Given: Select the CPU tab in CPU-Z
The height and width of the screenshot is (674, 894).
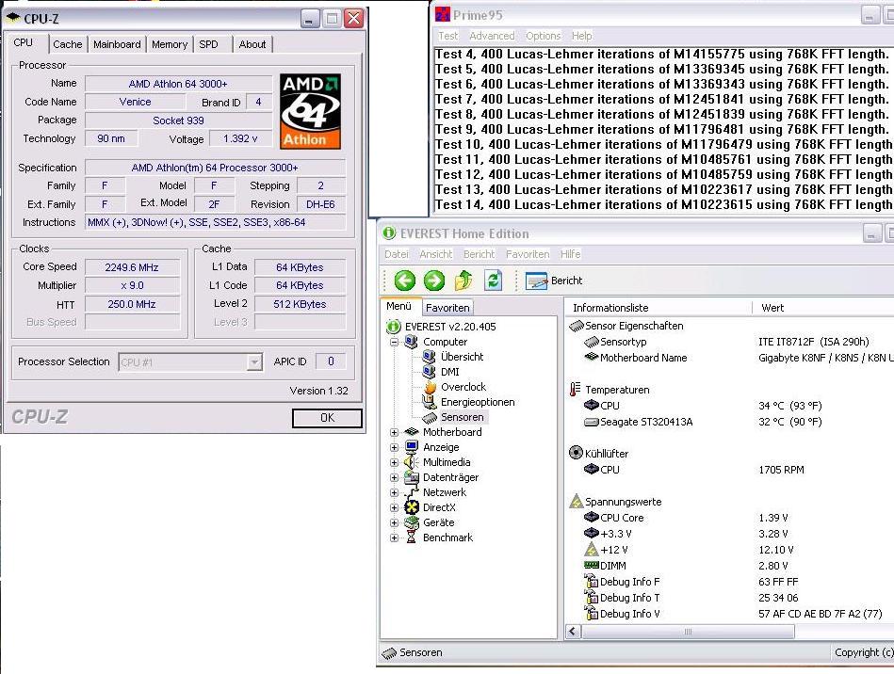Looking at the screenshot, I should pyautogui.click(x=24, y=42).
